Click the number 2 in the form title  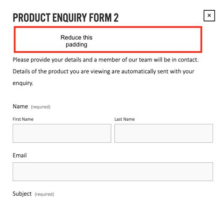[x=116, y=18]
